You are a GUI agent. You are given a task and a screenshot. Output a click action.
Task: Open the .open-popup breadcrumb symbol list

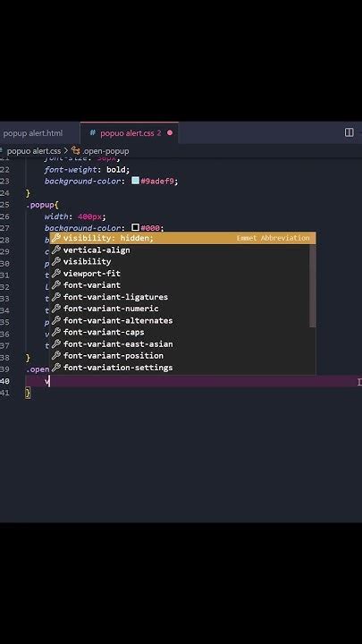[x=105, y=151]
